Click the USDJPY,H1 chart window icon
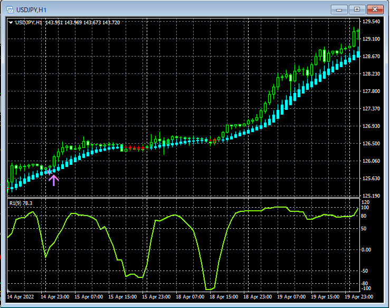This screenshot has height=308, width=390. tap(10, 10)
